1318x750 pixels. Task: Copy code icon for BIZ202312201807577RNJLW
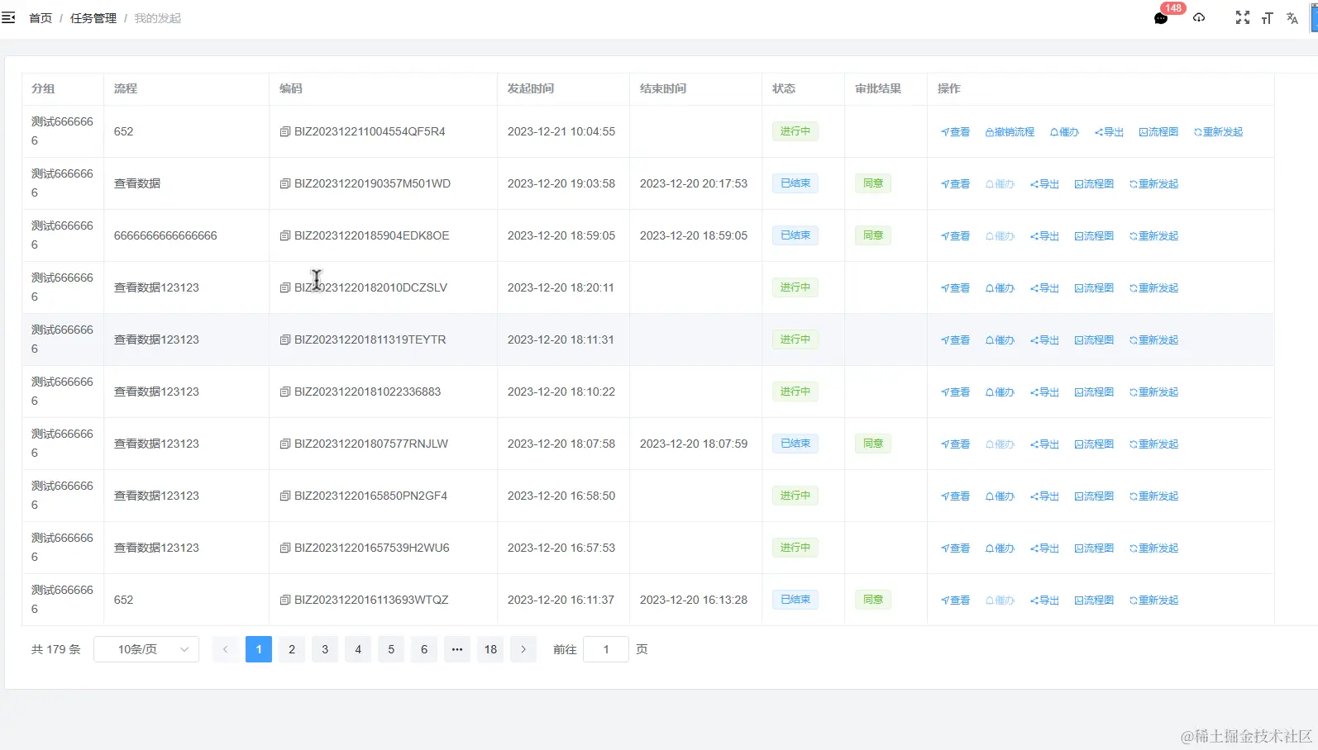[x=285, y=444]
